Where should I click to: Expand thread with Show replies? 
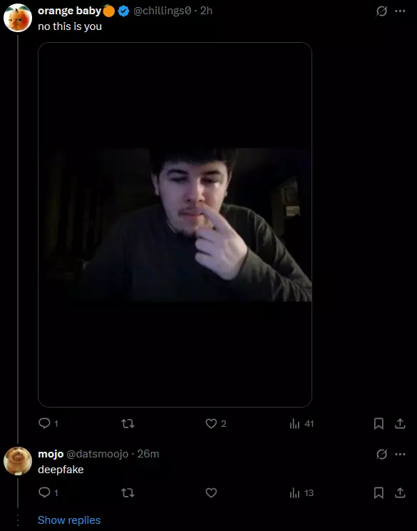coord(69,520)
